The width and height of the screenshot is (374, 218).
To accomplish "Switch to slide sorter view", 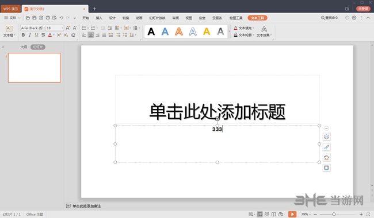I will coord(267,214).
